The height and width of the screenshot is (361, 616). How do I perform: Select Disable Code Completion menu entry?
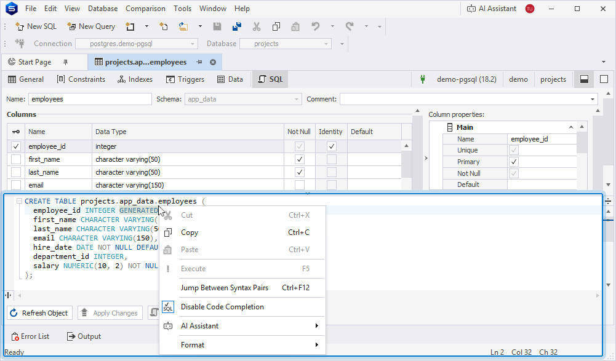point(242,307)
